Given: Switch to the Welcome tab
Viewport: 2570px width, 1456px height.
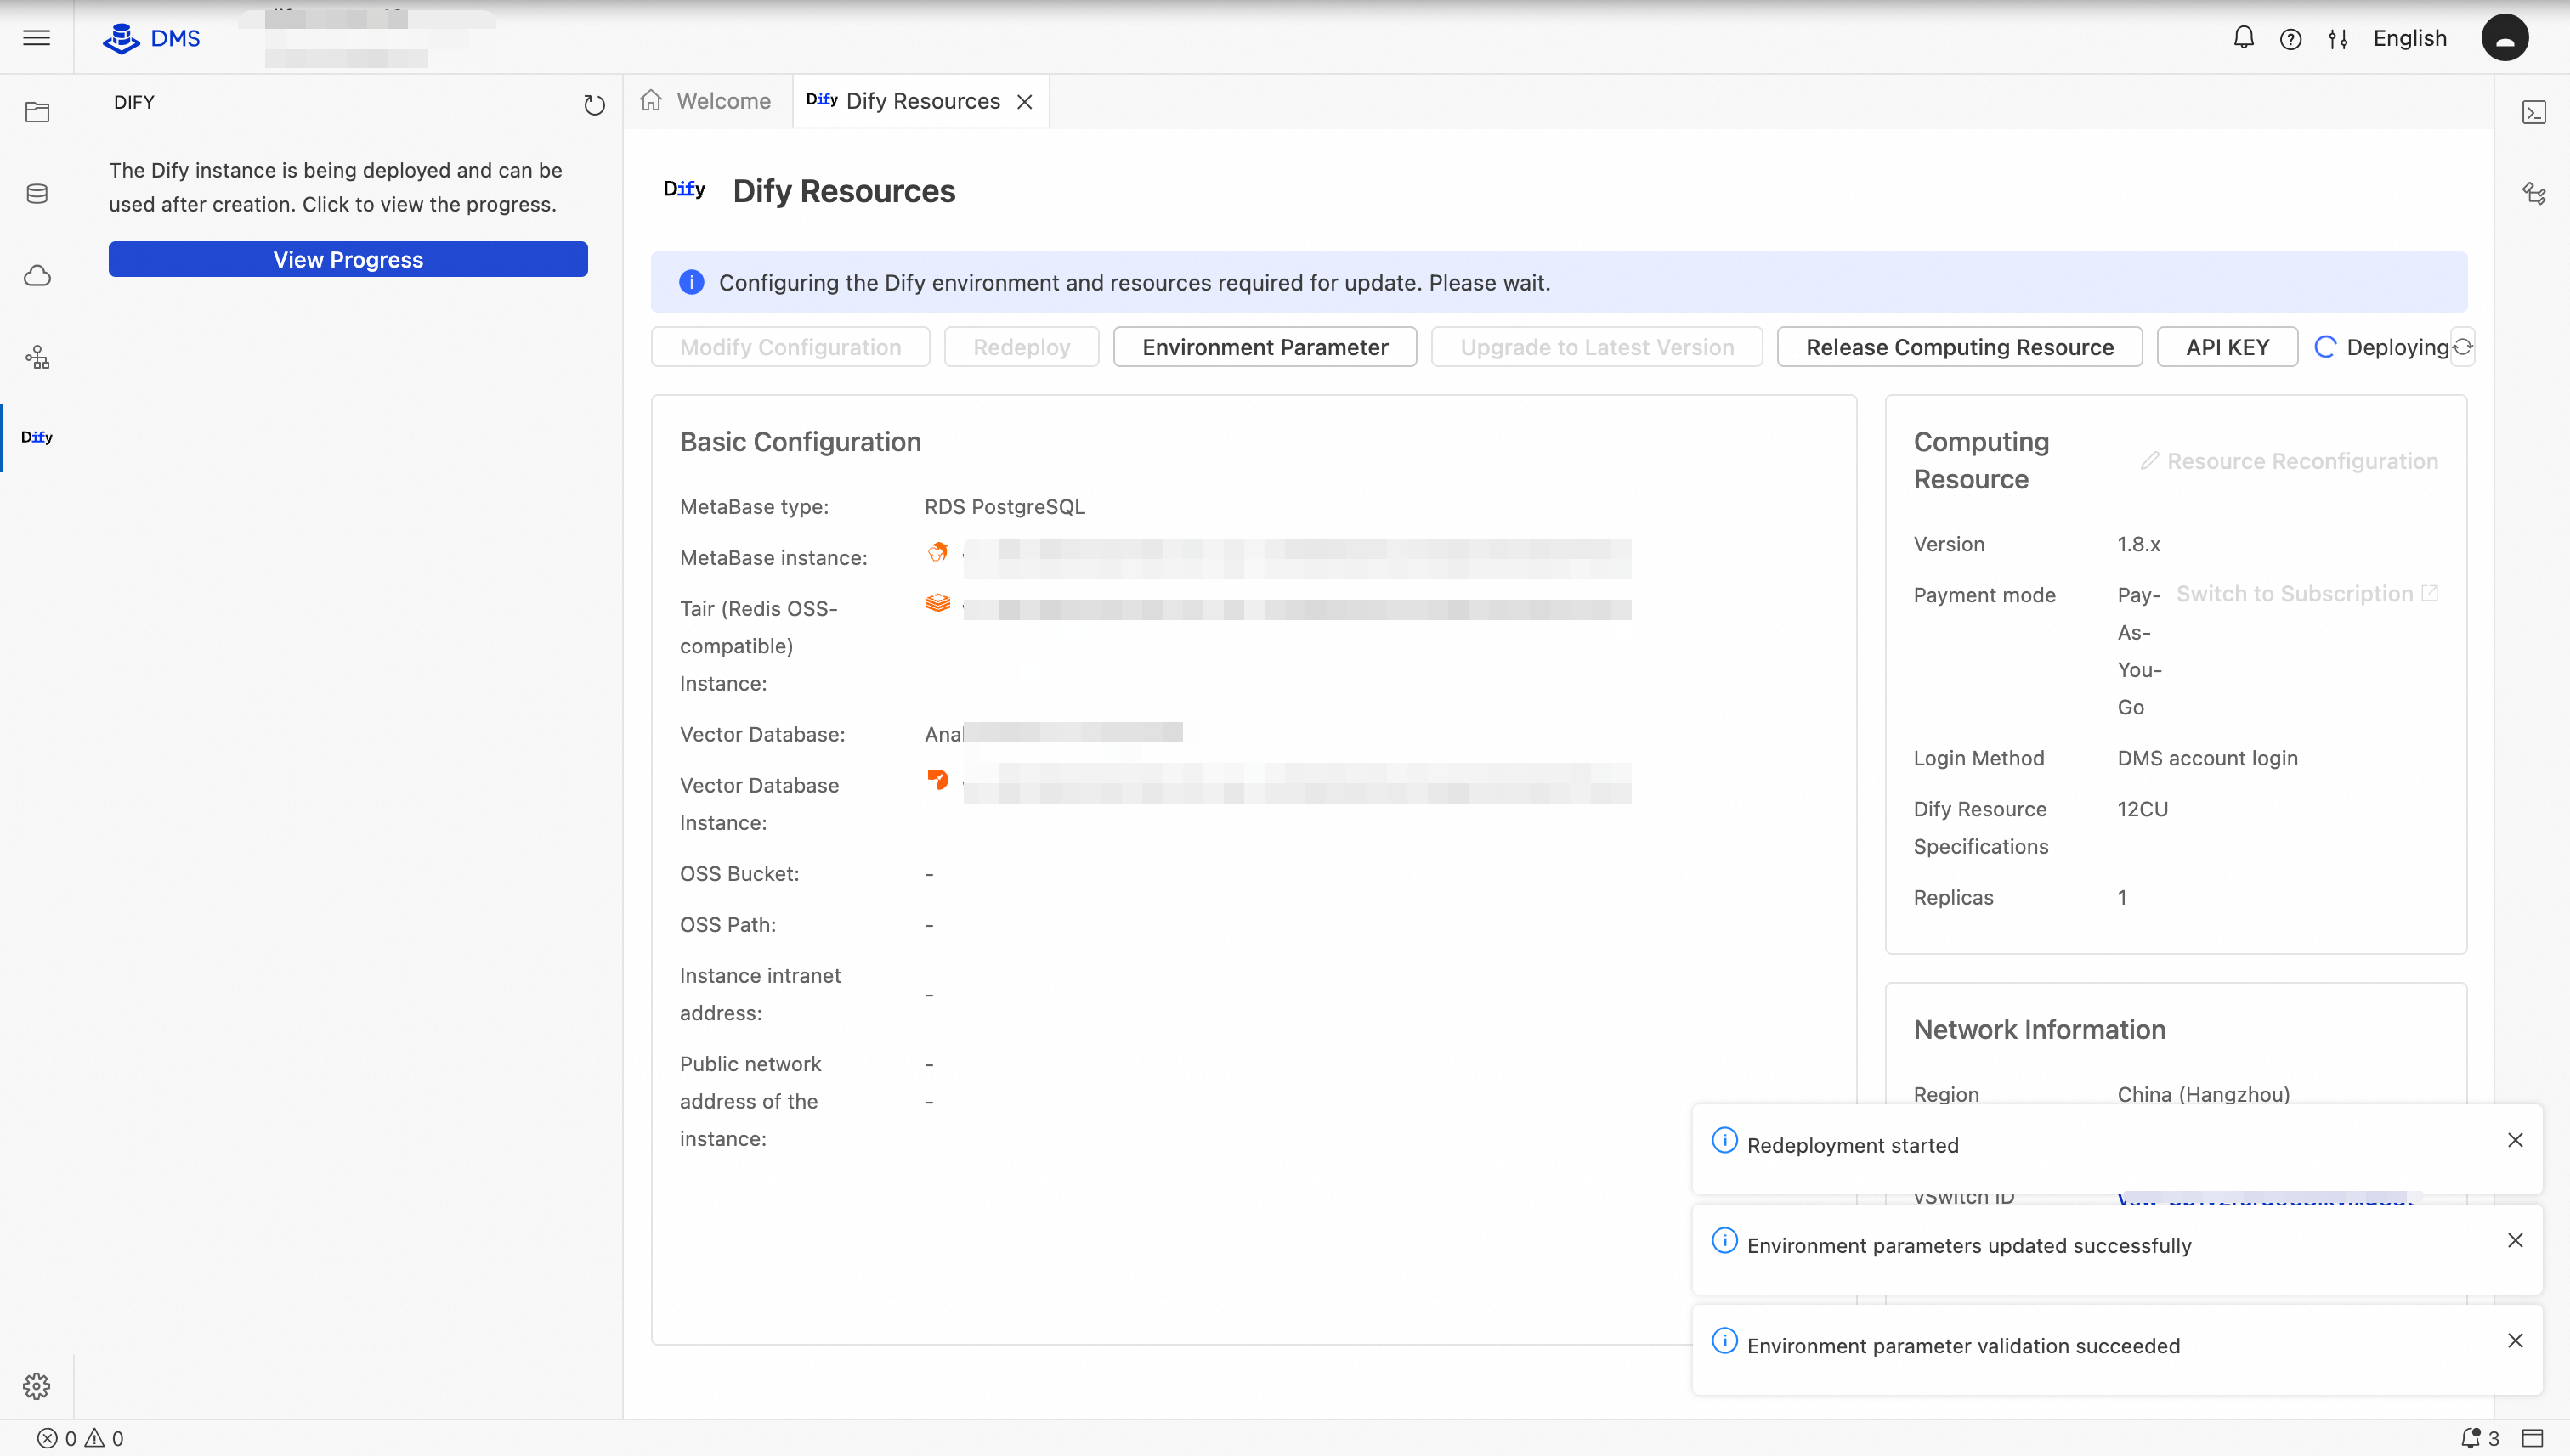Looking at the screenshot, I should pyautogui.click(x=706, y=101).
